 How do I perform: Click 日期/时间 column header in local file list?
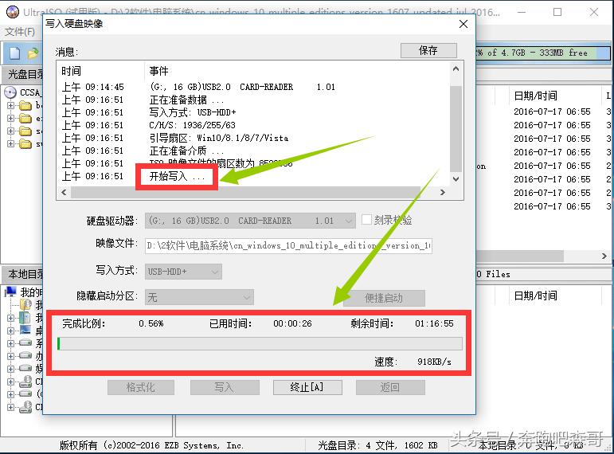click(536, 295)
